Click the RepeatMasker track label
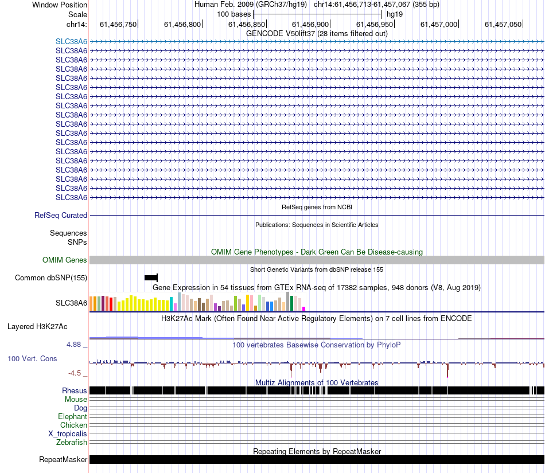This screenshot has width=545, height=473. pos(63,459)
